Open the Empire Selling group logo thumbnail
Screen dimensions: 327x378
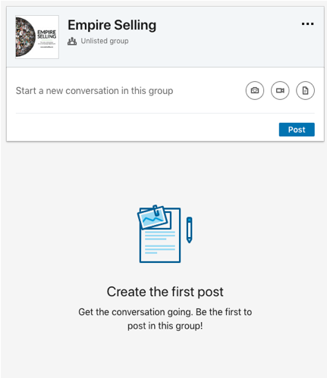[x=37, y=37]
